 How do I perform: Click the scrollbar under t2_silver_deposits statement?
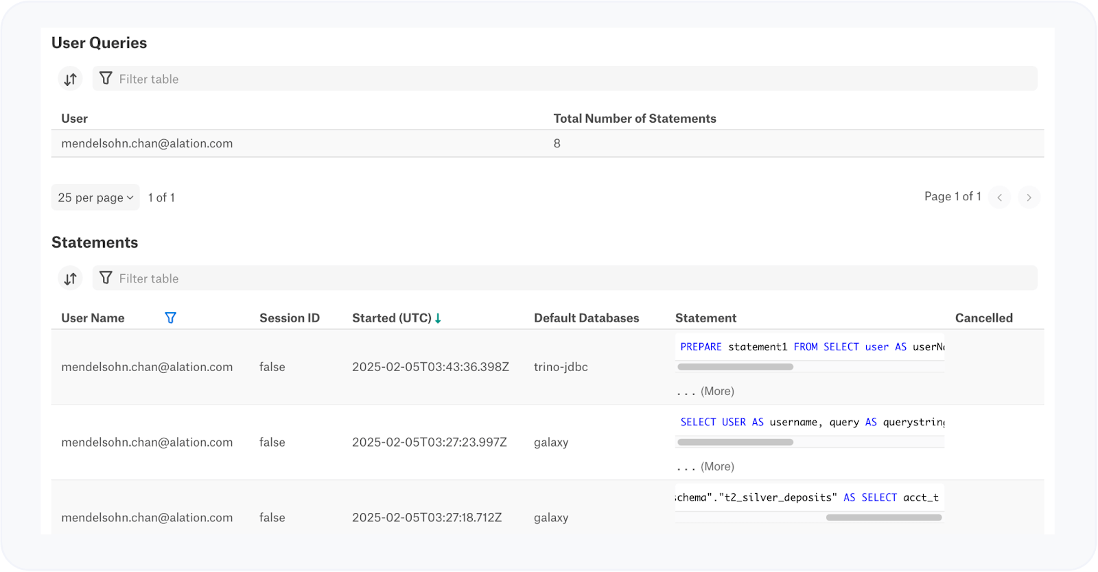click(884, 518)
